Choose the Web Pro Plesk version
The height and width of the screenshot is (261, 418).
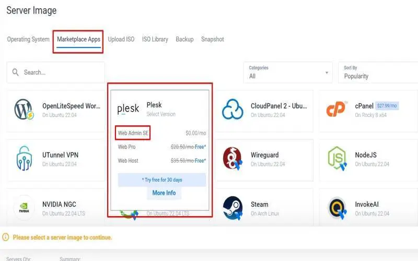tap(127, 147)
